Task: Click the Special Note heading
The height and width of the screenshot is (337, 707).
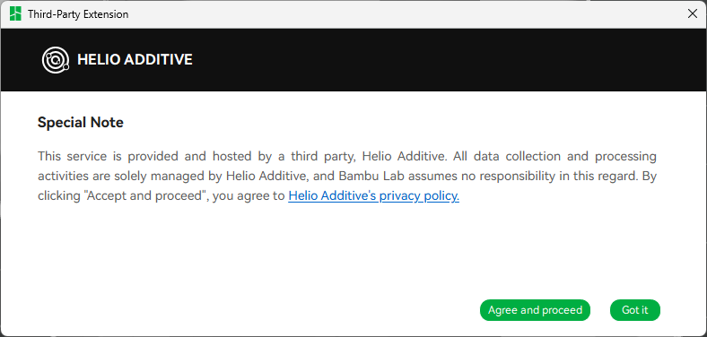Action: (80, 122)
